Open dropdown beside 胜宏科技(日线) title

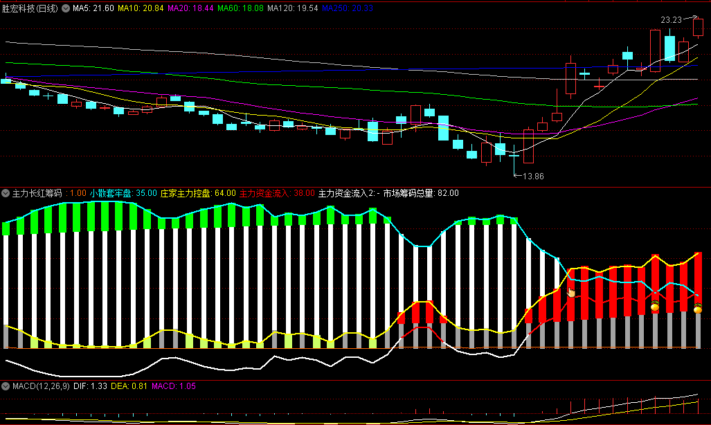point(66,8)
